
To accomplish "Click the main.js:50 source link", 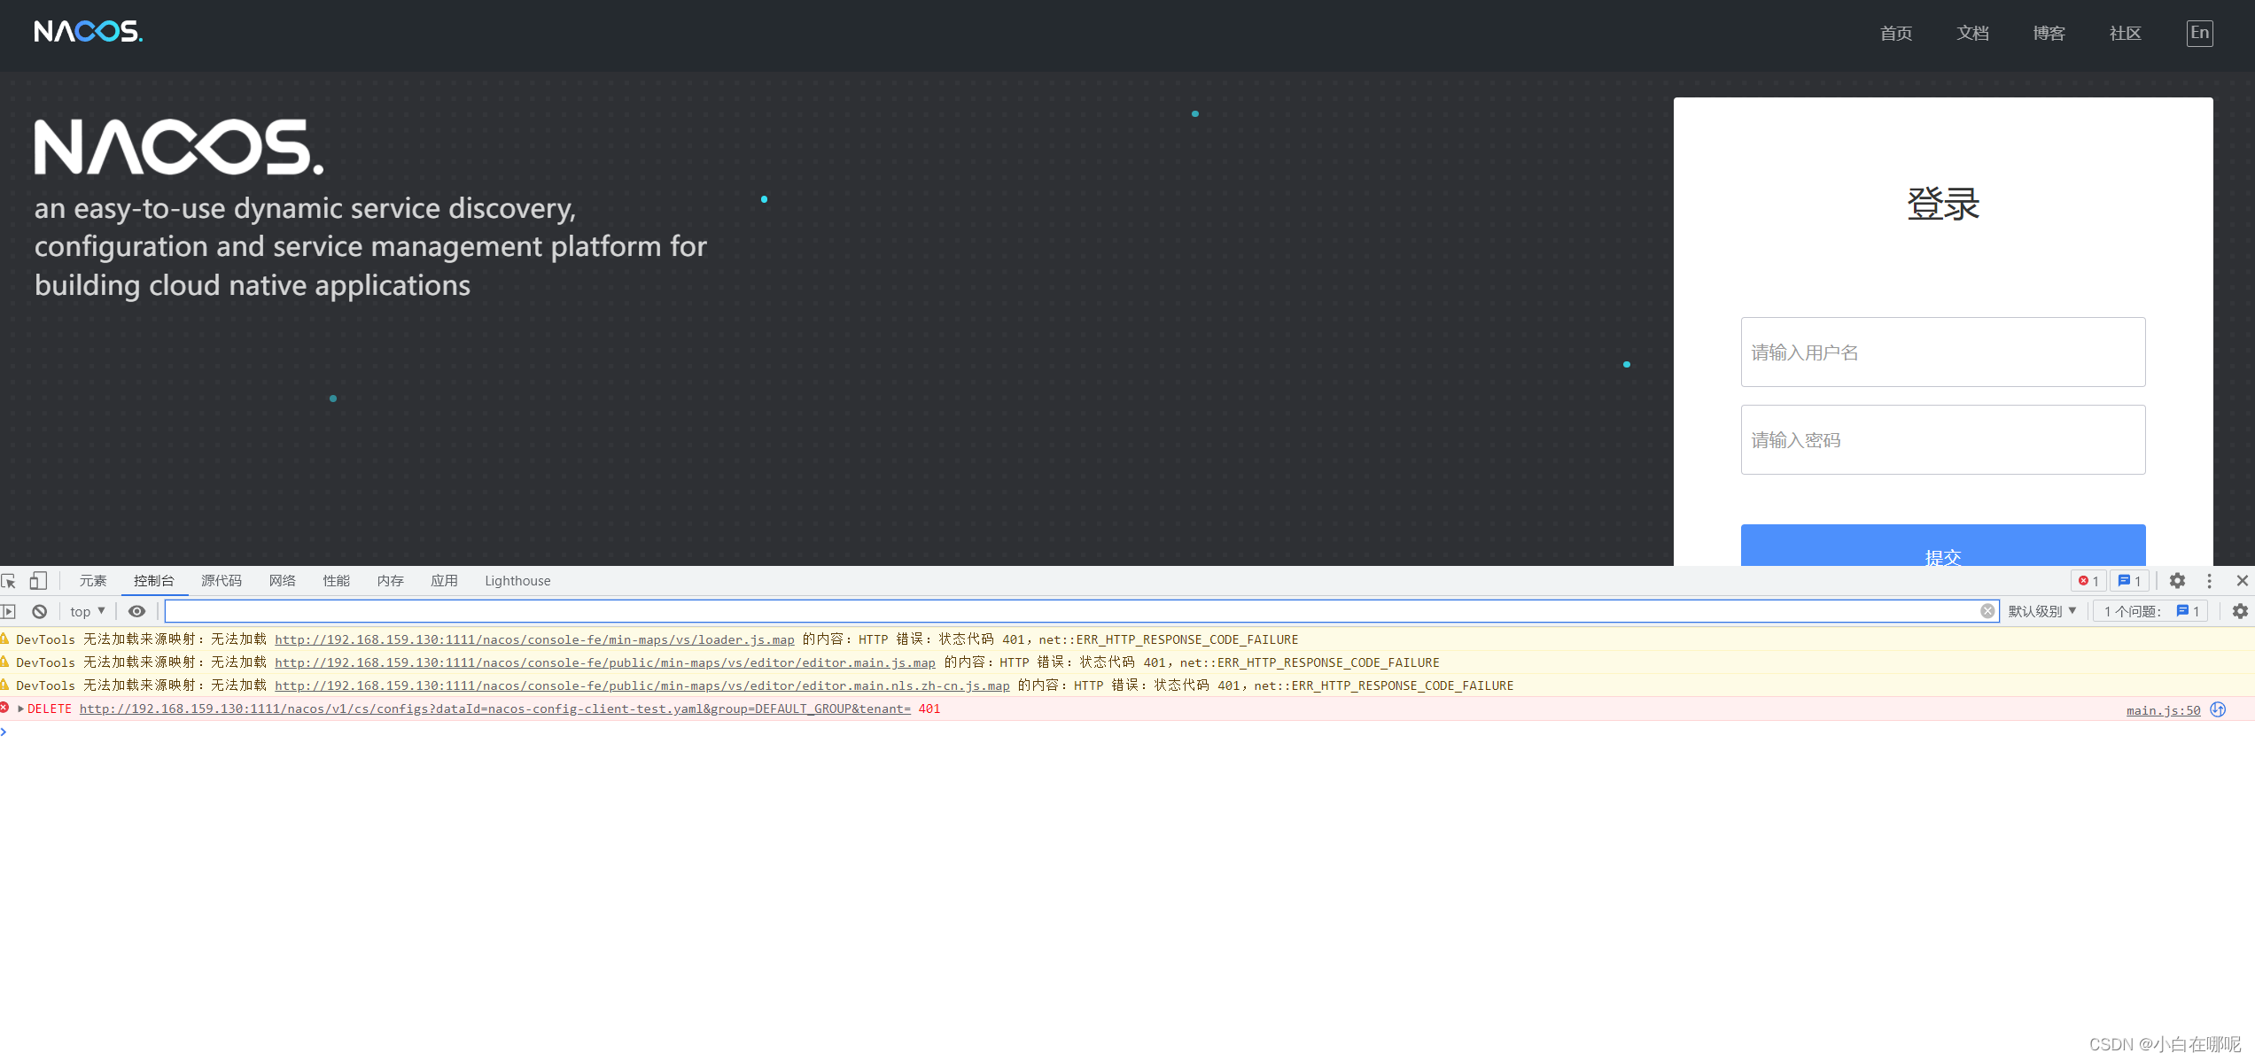I will [x=2163, y=710].
